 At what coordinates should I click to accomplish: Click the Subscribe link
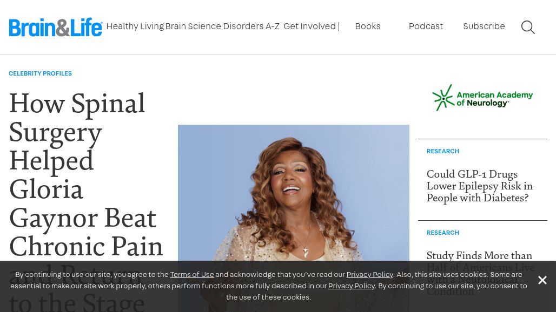[x=484, y=26]
